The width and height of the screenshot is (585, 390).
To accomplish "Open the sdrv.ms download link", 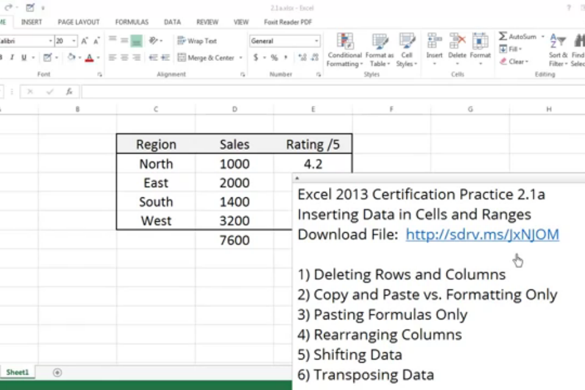I will [x=483, y=235].
